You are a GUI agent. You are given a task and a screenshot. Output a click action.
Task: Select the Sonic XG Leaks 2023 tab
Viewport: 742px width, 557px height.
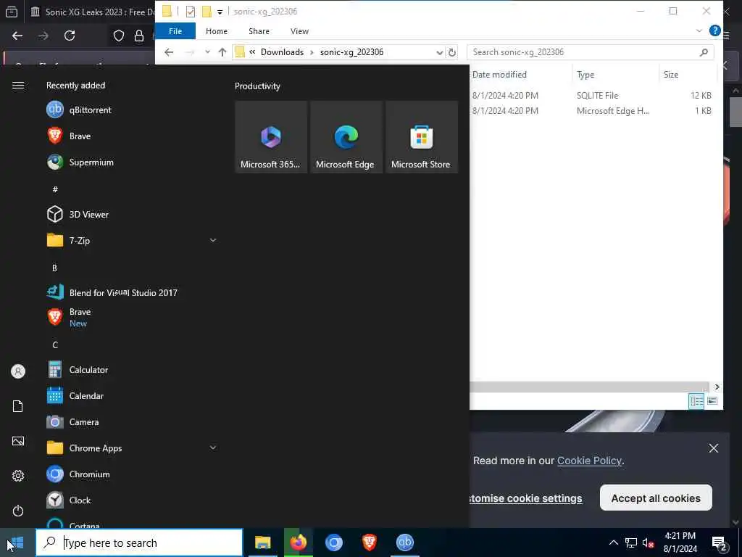(x=92, y=12)
